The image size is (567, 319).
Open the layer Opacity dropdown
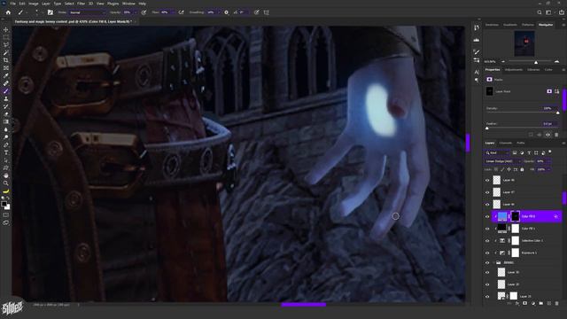click(549, 161)
